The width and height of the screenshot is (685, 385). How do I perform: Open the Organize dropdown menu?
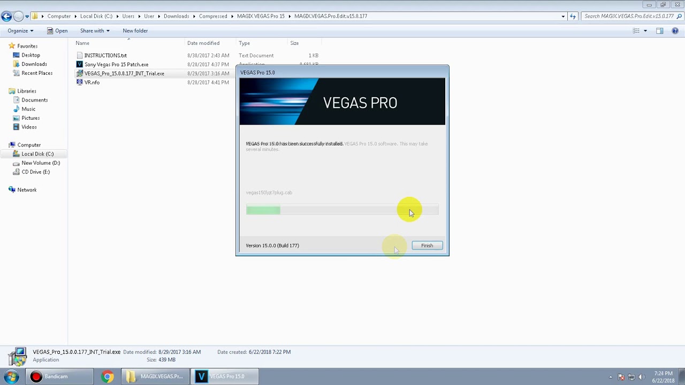tap(19, 30)
